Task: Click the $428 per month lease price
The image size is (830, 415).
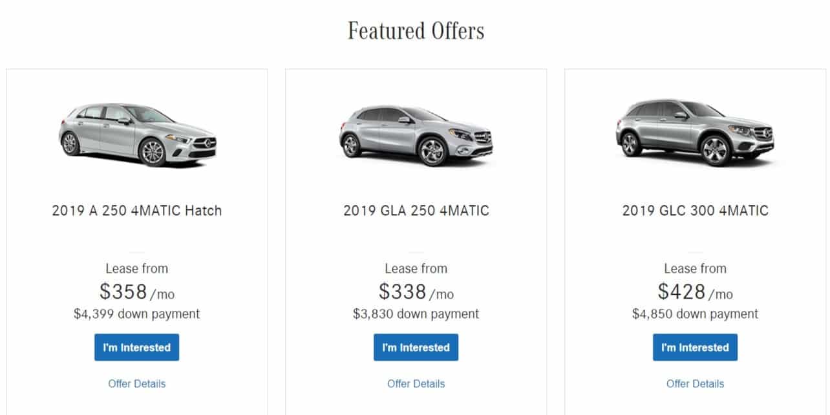Action: 695,291
